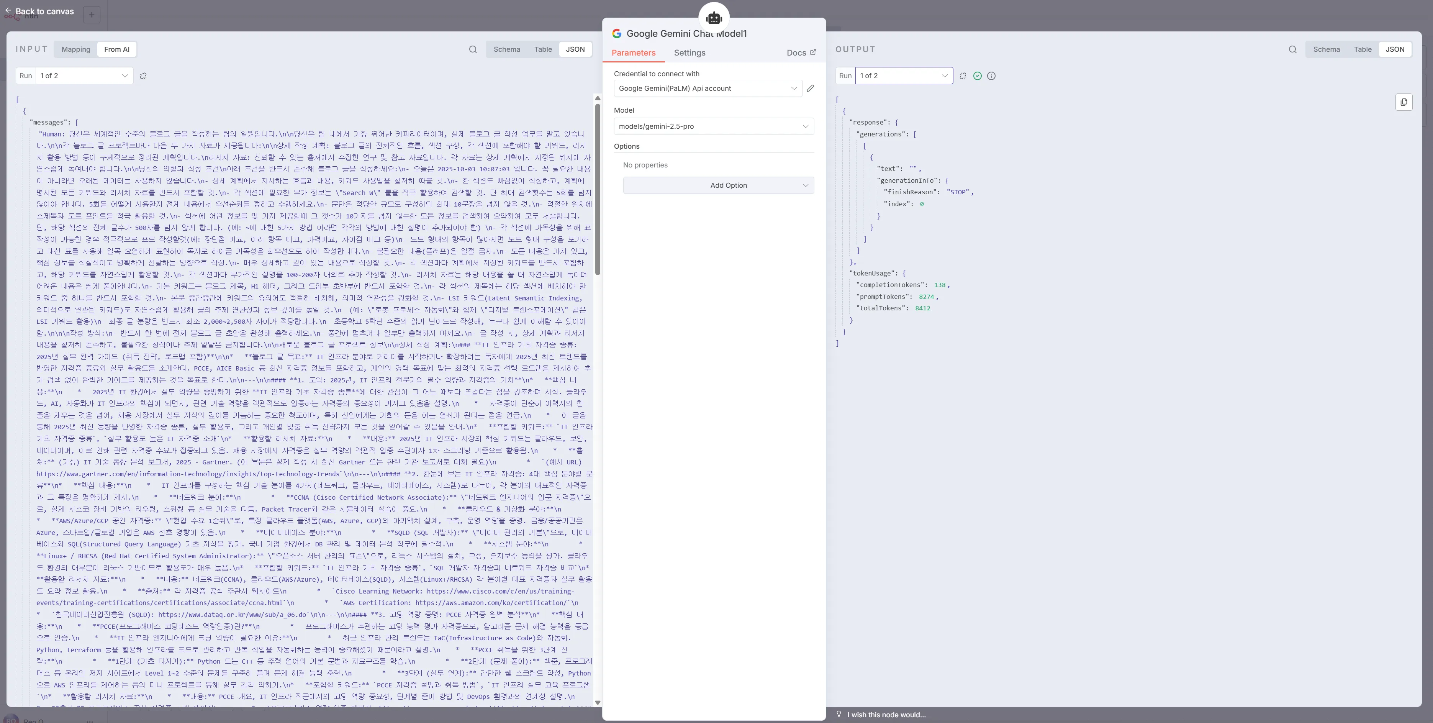Viewport: 1433px width, 723px height.
Task: Click the linked-run icon beside output Run selector
Action: (x=963, y=76)
